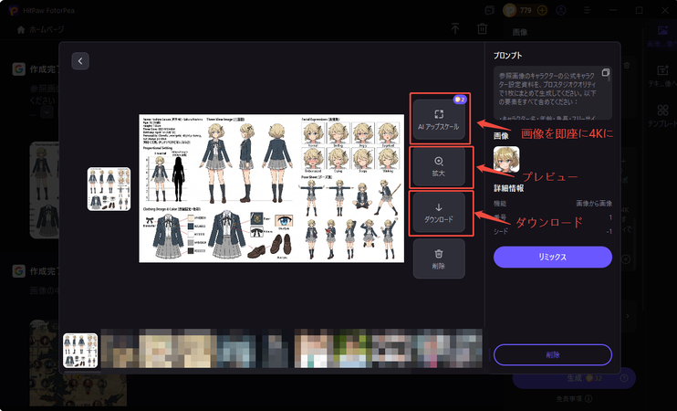Click the prompt box scrollbar
This screenshot has height=411, width=677.
(609, 76)
